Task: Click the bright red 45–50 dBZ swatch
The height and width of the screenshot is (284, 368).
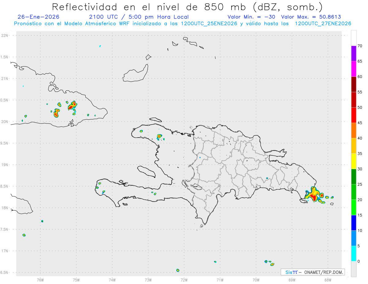Action: pyautogui.click(x=354, y=115)
